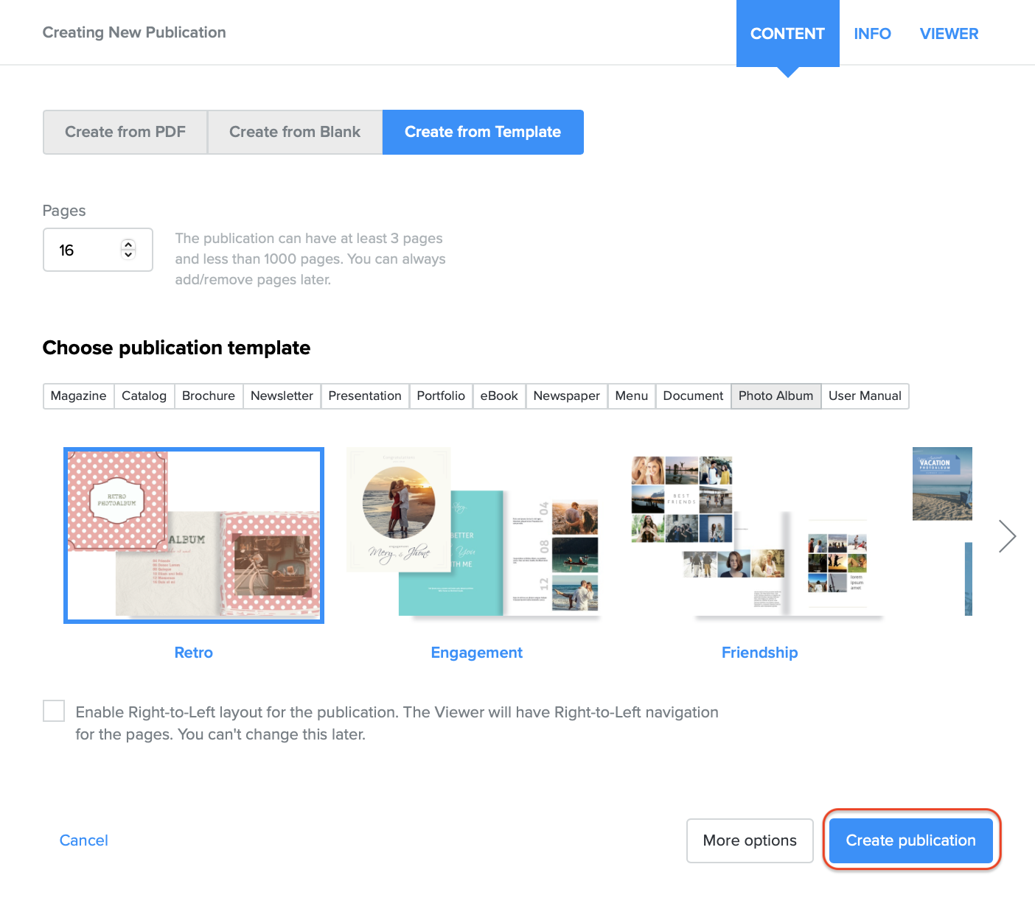The height and width of the screenshot is (906, 1035).
Task: Switch to Create from PDF
Action: click(125, 132)
